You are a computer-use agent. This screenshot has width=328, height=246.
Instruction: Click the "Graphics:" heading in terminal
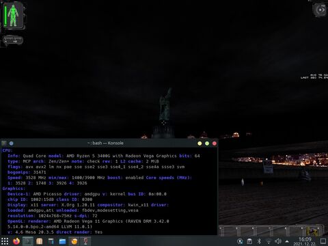click(x=14, y=189)
